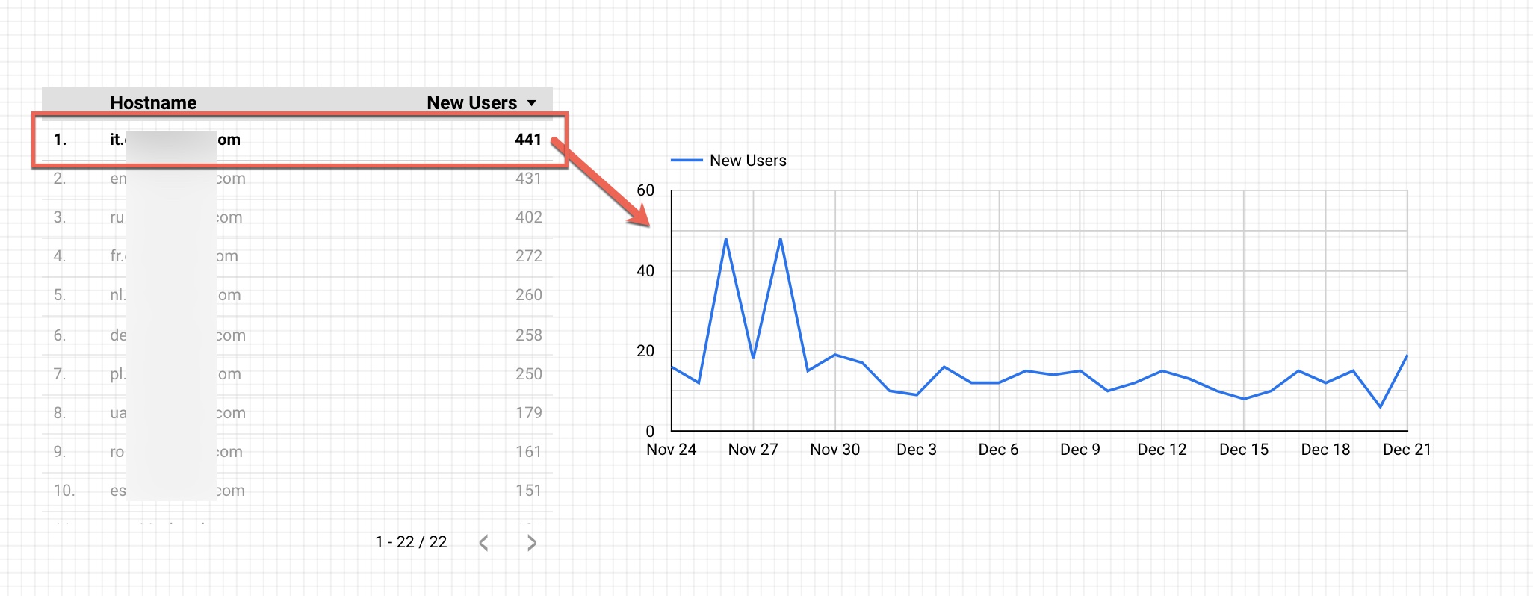Select the row with 431 new users
Screen dimensions: 1533x596
coord(299,179)
